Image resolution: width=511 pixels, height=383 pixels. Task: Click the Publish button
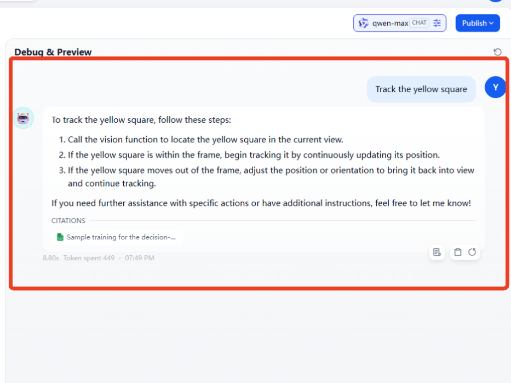point(478,23)
